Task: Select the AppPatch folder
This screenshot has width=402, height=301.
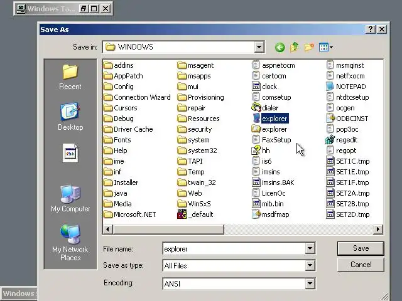Action: pyautogui.click(x=123, y=76)
